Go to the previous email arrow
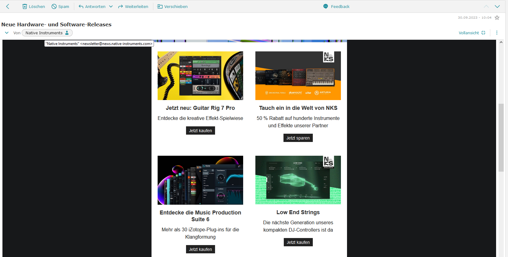The image size is (508, 257). click(486, 6)
